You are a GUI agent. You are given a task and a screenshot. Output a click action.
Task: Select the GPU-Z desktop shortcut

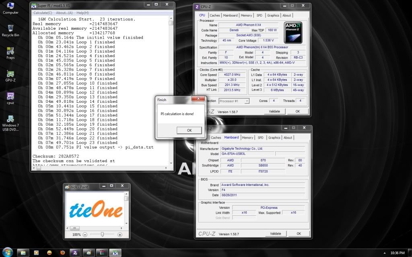click(10, 76)
